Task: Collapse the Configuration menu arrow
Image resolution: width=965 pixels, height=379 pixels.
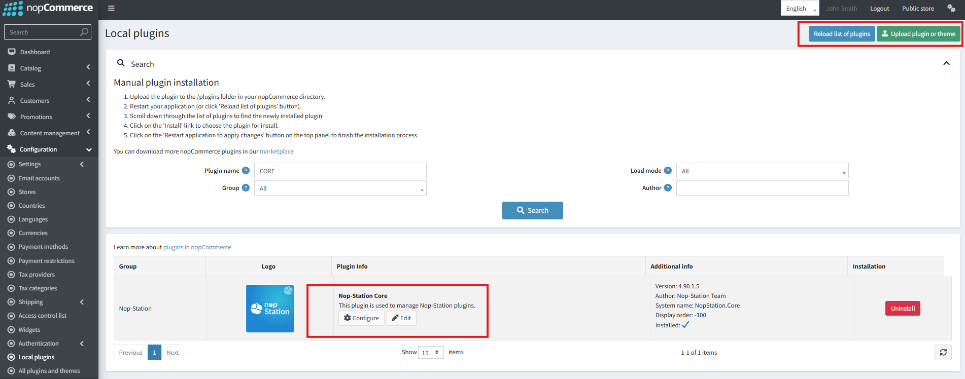Action: pos(89,149)
